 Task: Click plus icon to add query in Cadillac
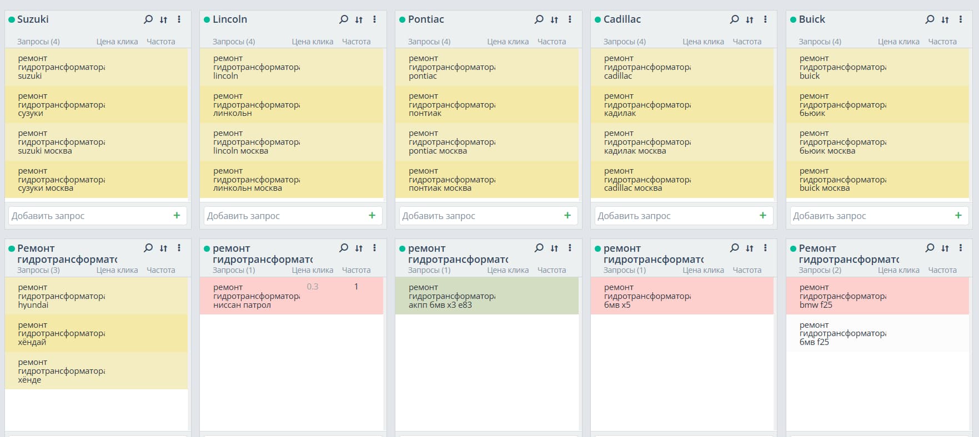762,215
